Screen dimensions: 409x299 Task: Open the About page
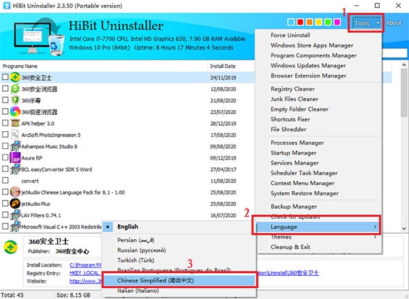[x=393, y=23]
